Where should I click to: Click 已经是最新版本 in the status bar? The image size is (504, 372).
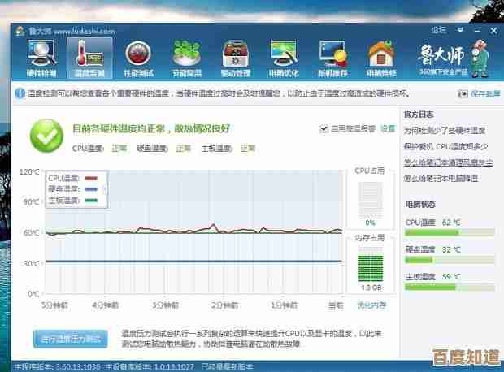[x=228, y=366]
